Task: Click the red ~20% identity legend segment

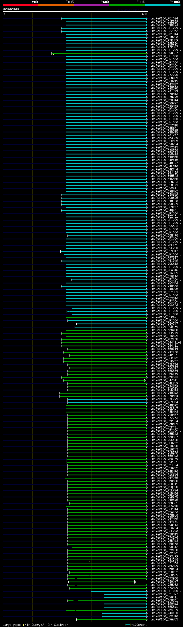Action: 21,5
